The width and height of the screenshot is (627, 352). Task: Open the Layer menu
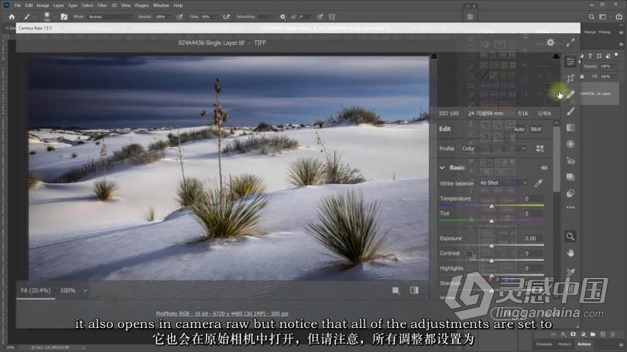(58, 5)
